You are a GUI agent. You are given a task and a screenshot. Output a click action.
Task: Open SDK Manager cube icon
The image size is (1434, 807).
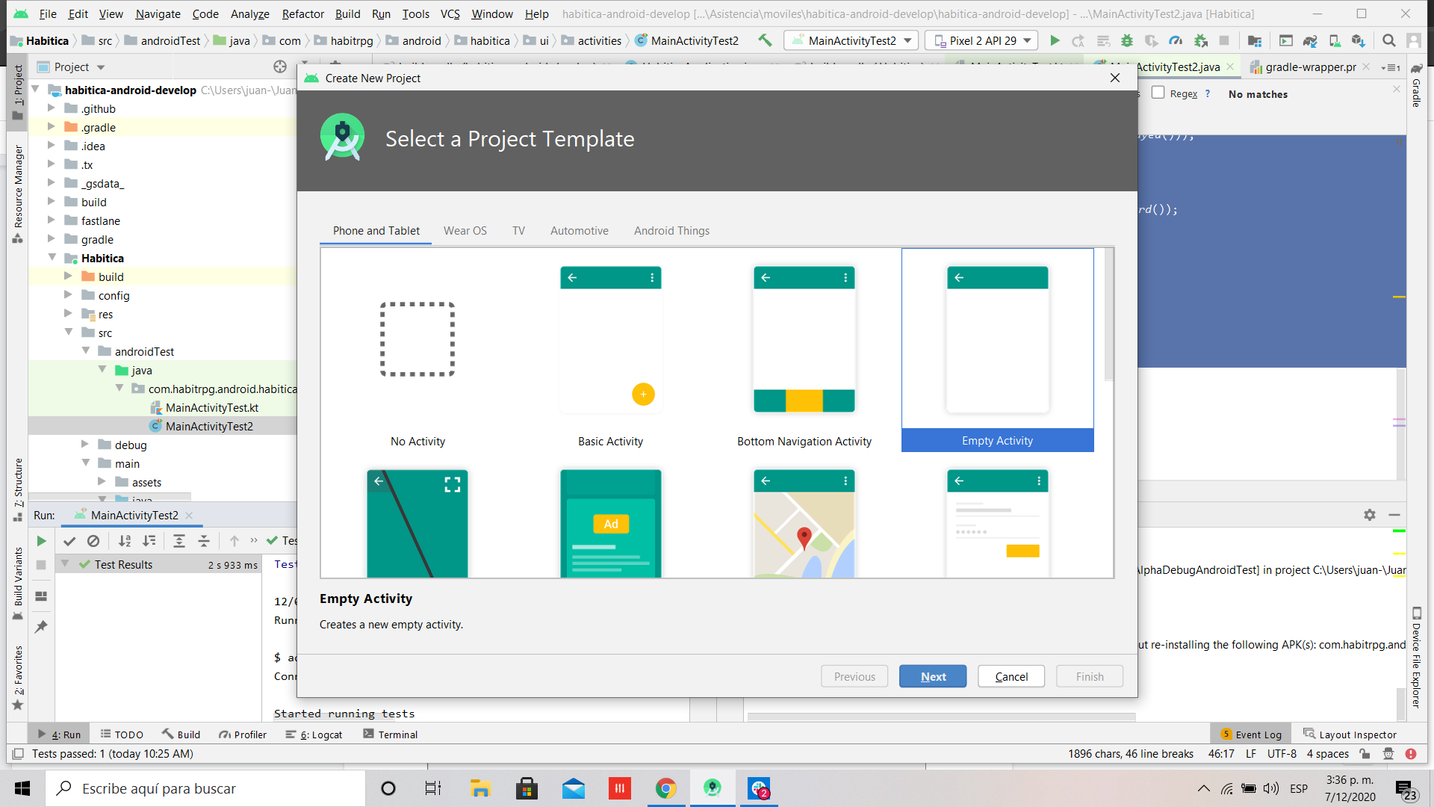point(1359,40)
